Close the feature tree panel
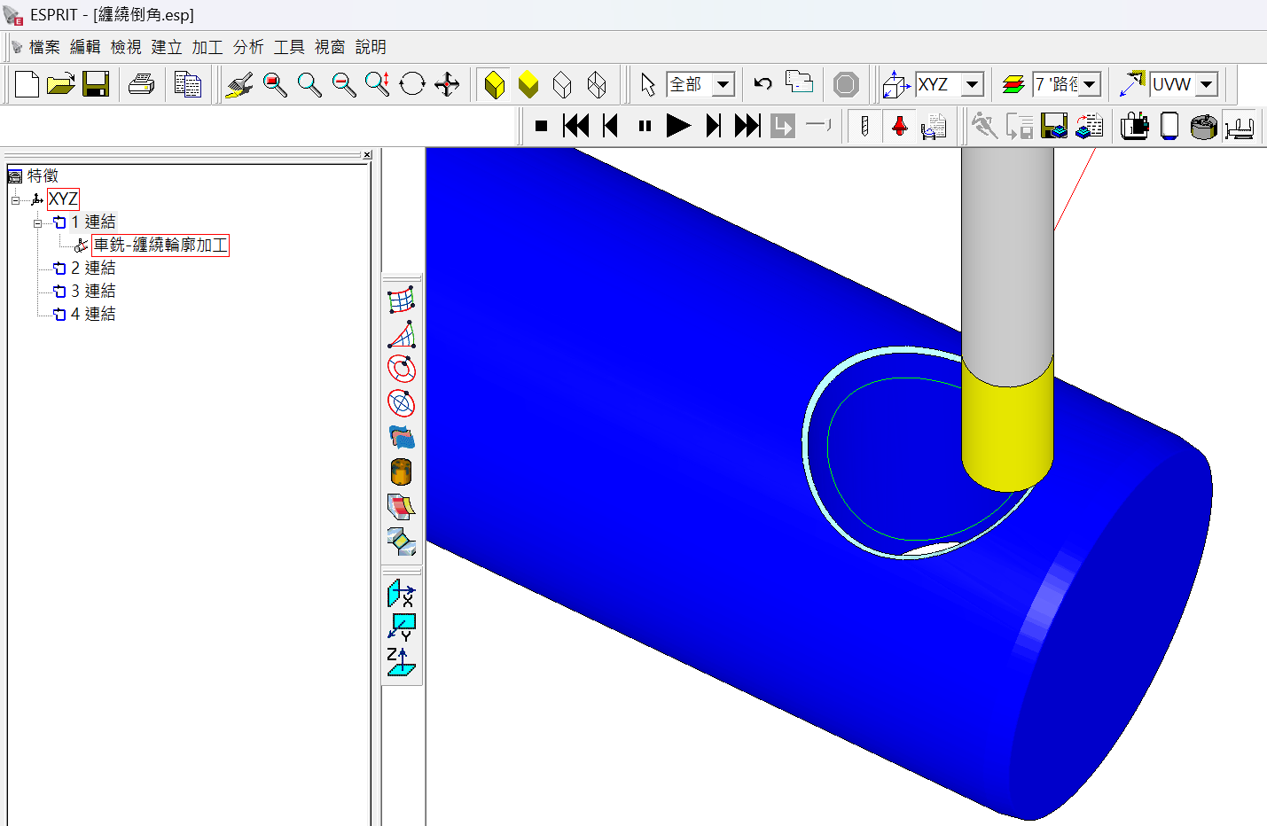The width and height of the screenshot is (1267, 826). pyautogui.click(x=367, y=154)
